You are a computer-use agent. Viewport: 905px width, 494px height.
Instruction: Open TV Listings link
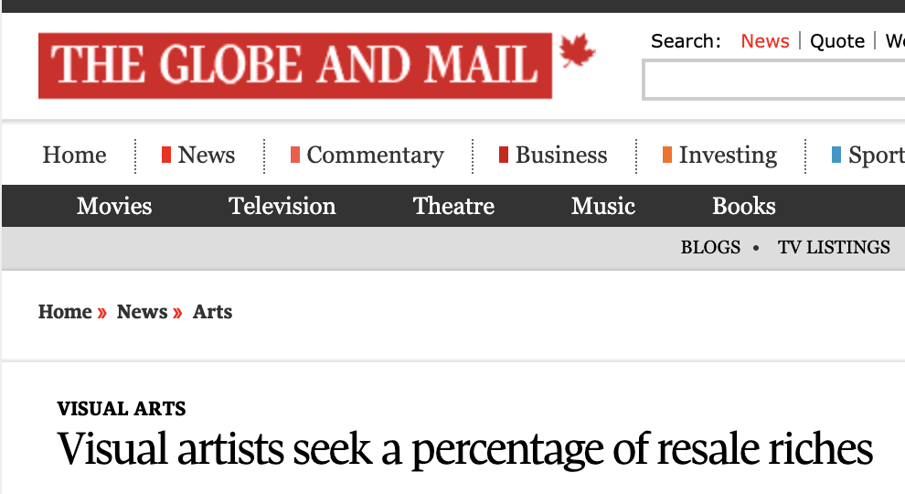pos(834,247)
